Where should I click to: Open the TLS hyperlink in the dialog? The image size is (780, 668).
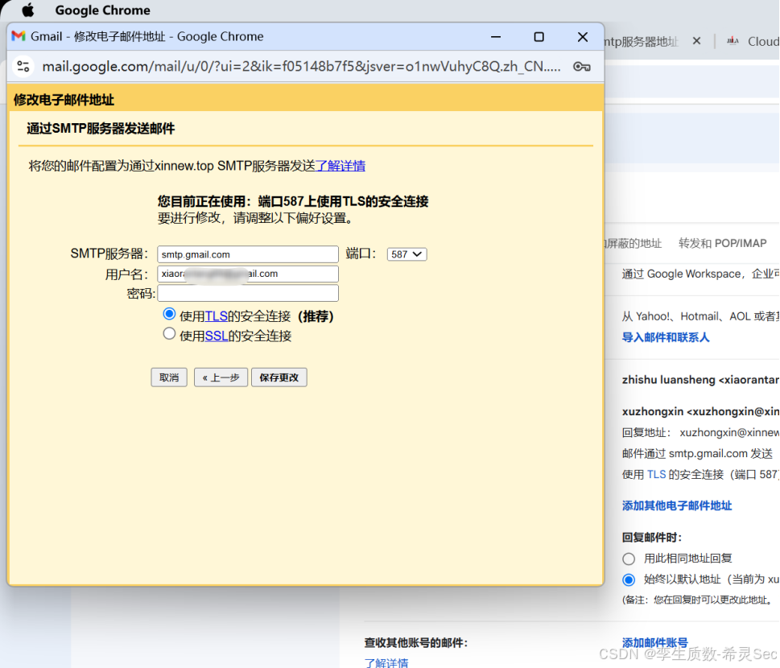(x=216, y=316)
